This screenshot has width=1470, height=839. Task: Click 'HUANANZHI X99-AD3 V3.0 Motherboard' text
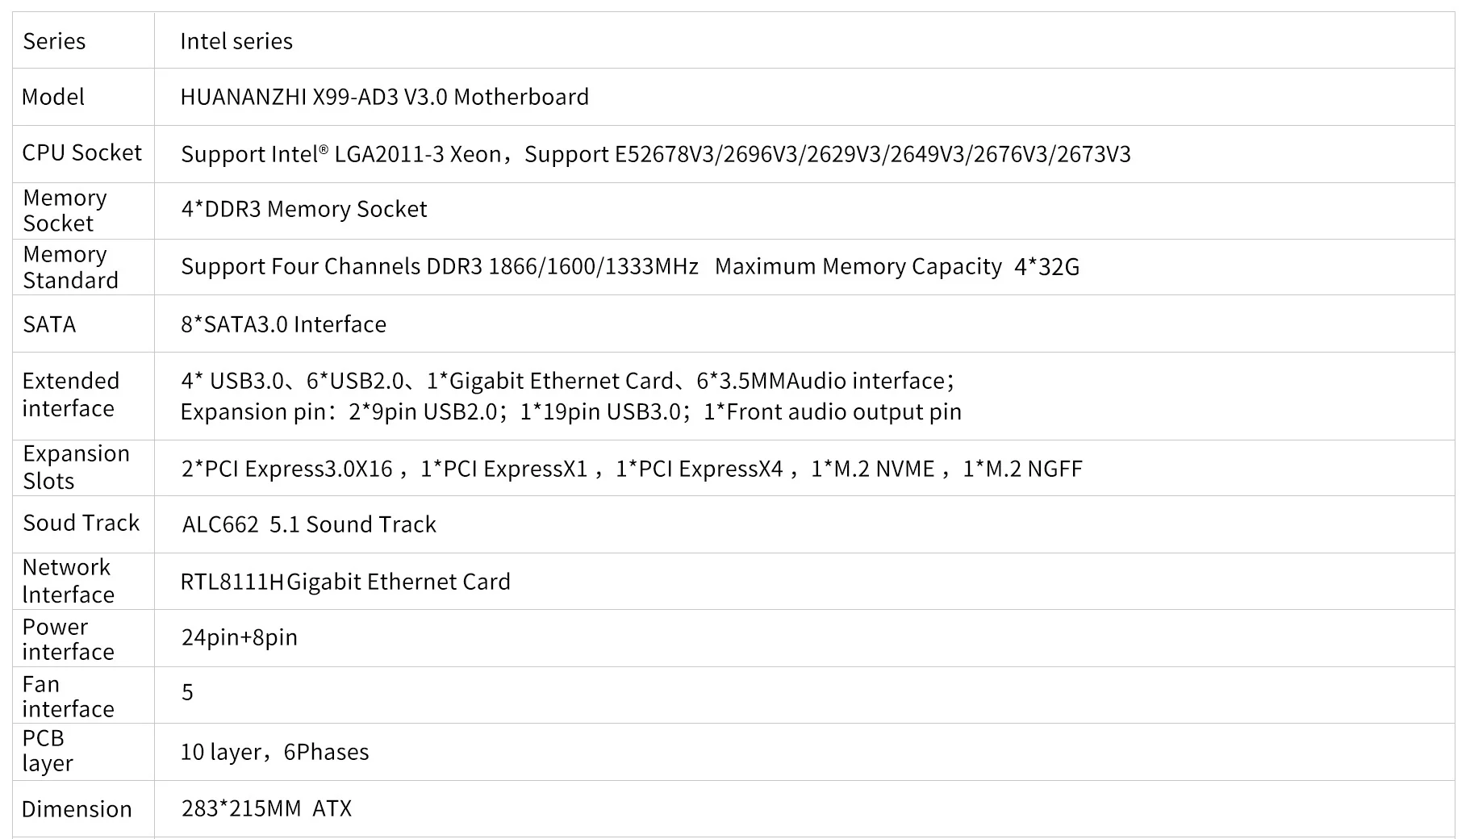pos(384,97)
